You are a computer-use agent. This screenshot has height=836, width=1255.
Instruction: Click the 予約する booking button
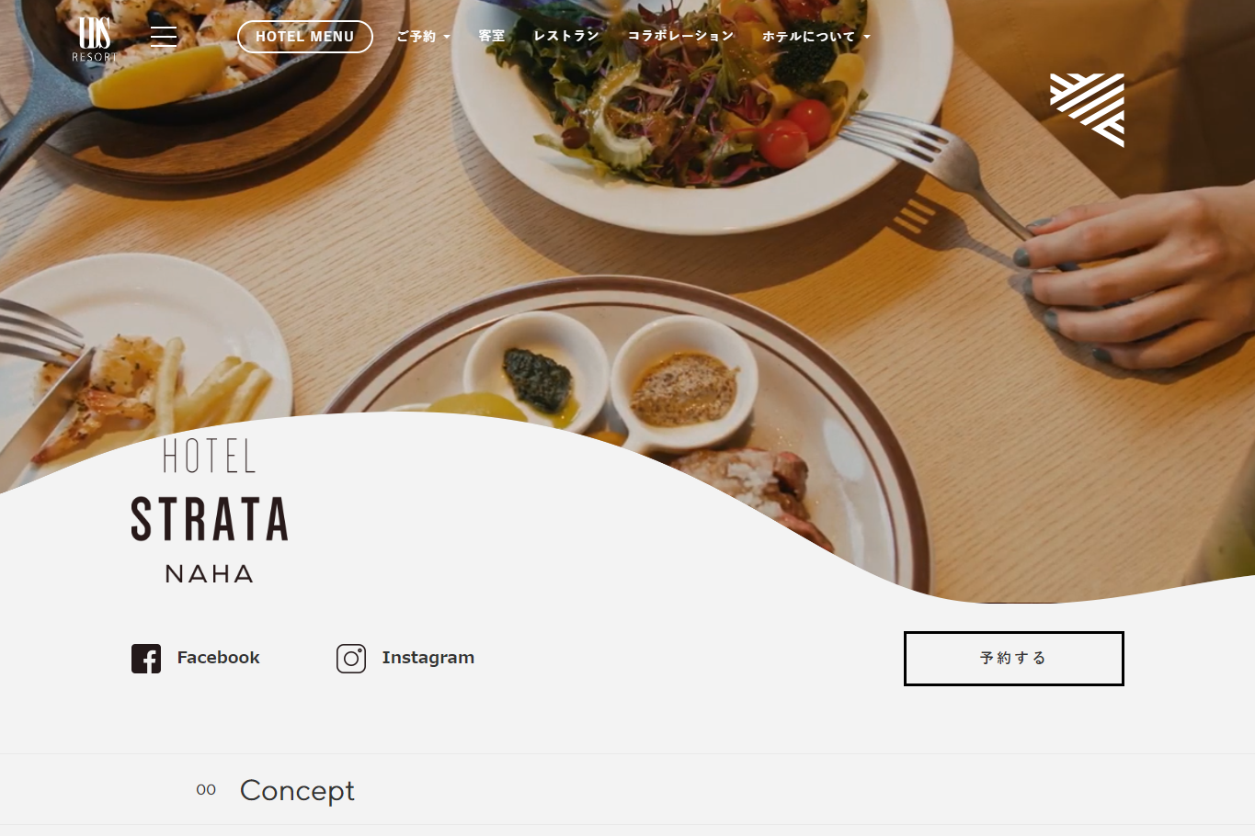(x=1014, y=659)
